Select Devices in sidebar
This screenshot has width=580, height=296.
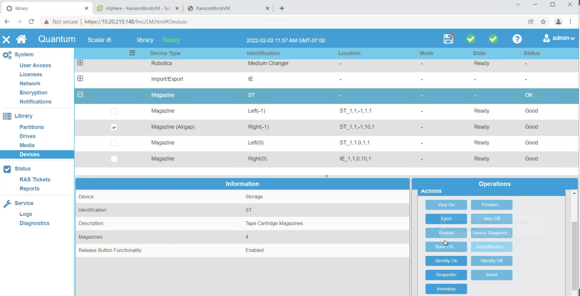coord(37,154)
